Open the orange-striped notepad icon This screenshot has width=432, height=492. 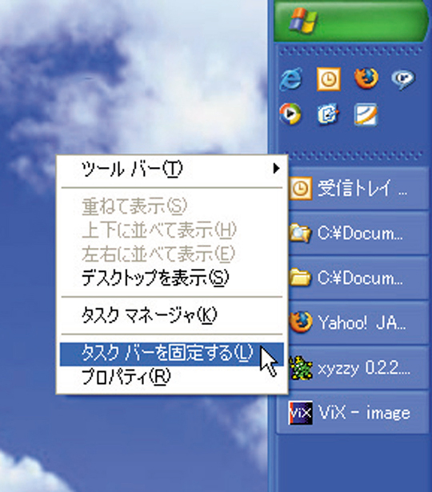366,114
